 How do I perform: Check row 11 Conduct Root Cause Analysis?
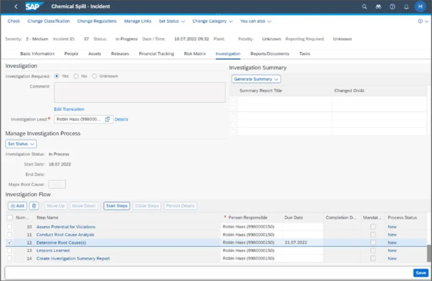point(10,235)
